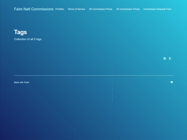Click the Faire Natt Commissions site title

pyautogui.click(x=34, y=9)
